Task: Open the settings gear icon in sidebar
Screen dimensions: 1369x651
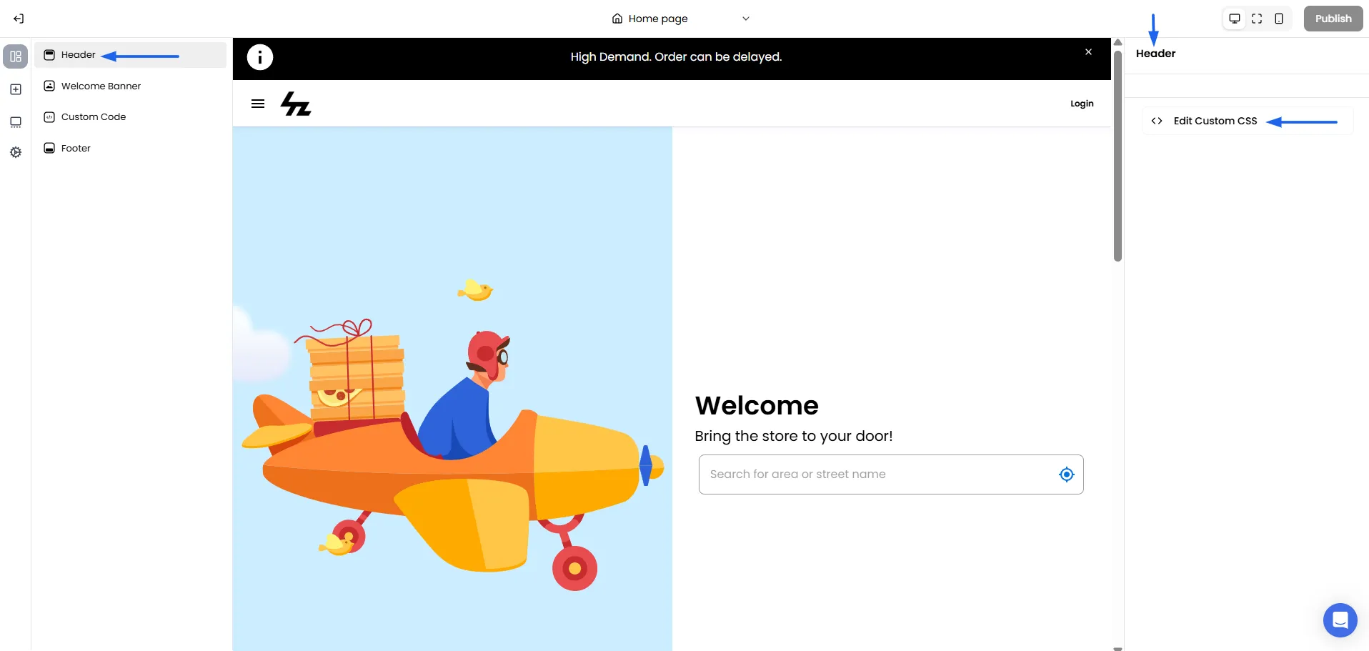Action: 16,152
